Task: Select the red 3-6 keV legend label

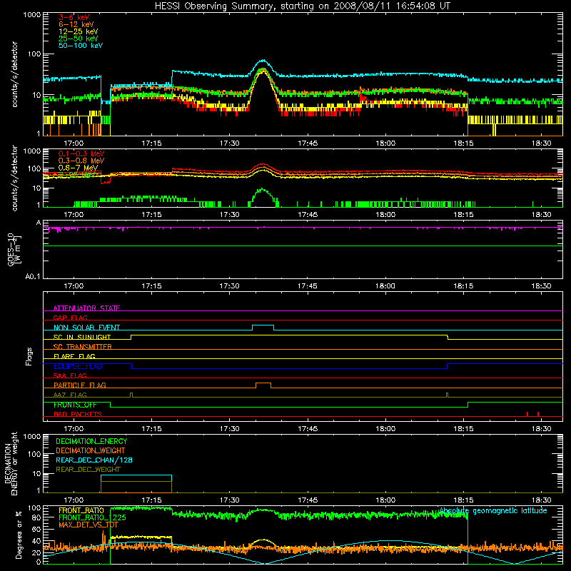Action: 74,17
